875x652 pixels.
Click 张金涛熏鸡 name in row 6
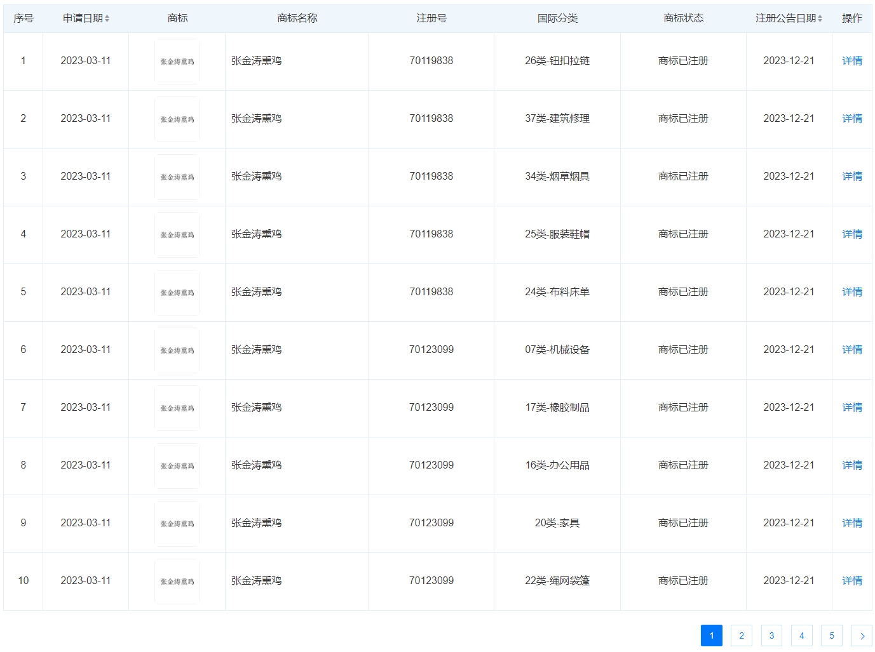point(256,350)
